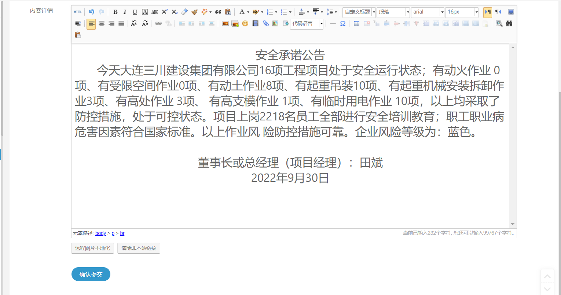The height and width of the screenshot is (295, 561).
Task: Upload multiple images
Action: click(235, 23)
